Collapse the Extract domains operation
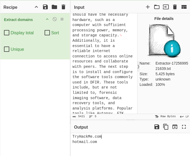This screenshot has width=190, height=156. tap(47, 19)
